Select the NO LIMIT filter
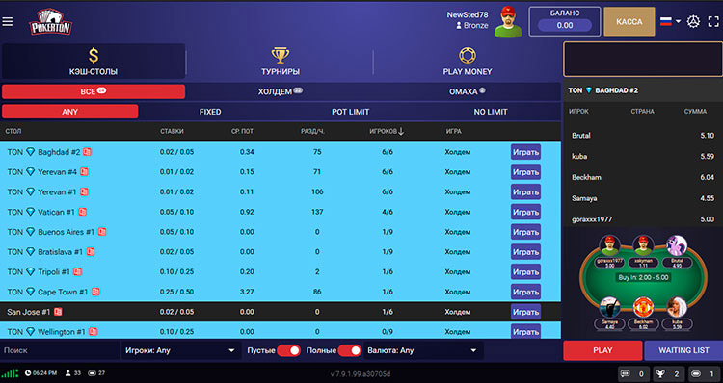Screen dimensions: 723x383 (x=491, y=112)
